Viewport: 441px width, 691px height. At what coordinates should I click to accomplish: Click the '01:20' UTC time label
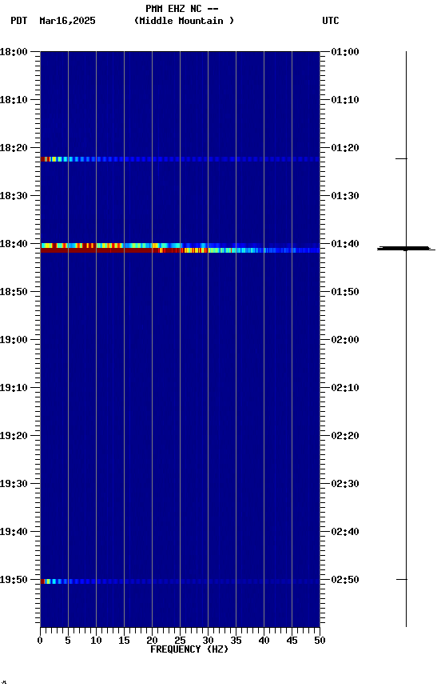[345, 148]
